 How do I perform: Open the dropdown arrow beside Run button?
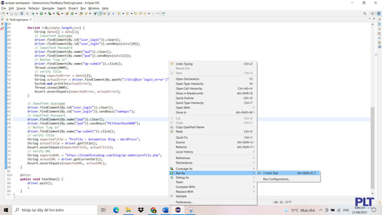[45, 14]
